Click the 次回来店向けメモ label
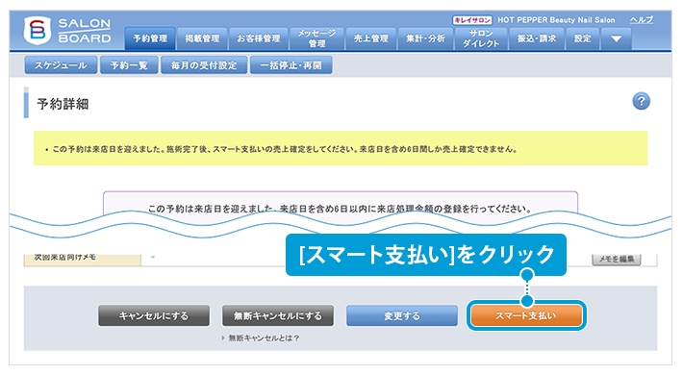 click(x=65, y=258)
